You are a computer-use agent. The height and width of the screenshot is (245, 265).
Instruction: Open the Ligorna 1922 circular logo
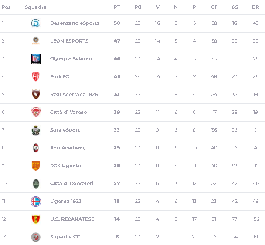click(36, 202)
